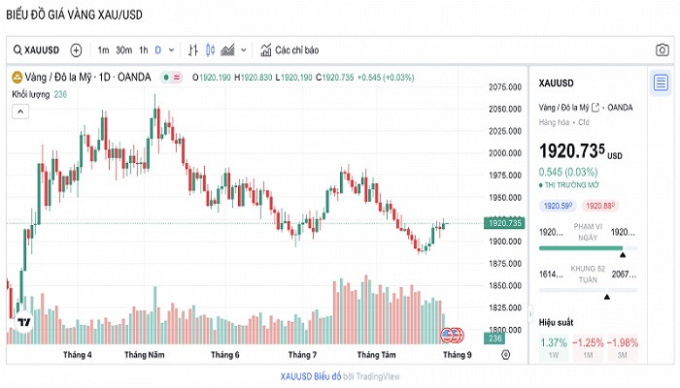This screenshot has width=680, height=388.
Task: Click the add symbol plus icon
Action: [76, 50]
